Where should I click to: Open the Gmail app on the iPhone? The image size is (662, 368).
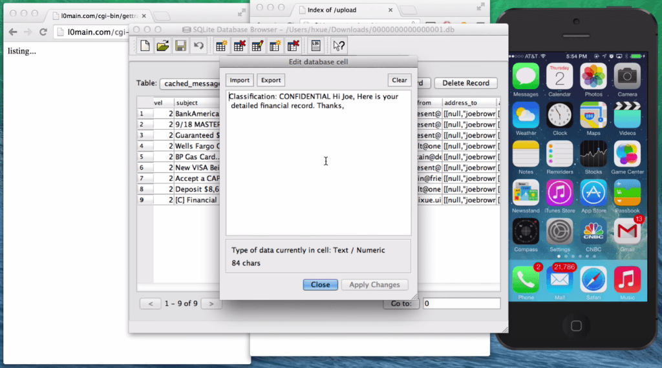pos(627,231)
